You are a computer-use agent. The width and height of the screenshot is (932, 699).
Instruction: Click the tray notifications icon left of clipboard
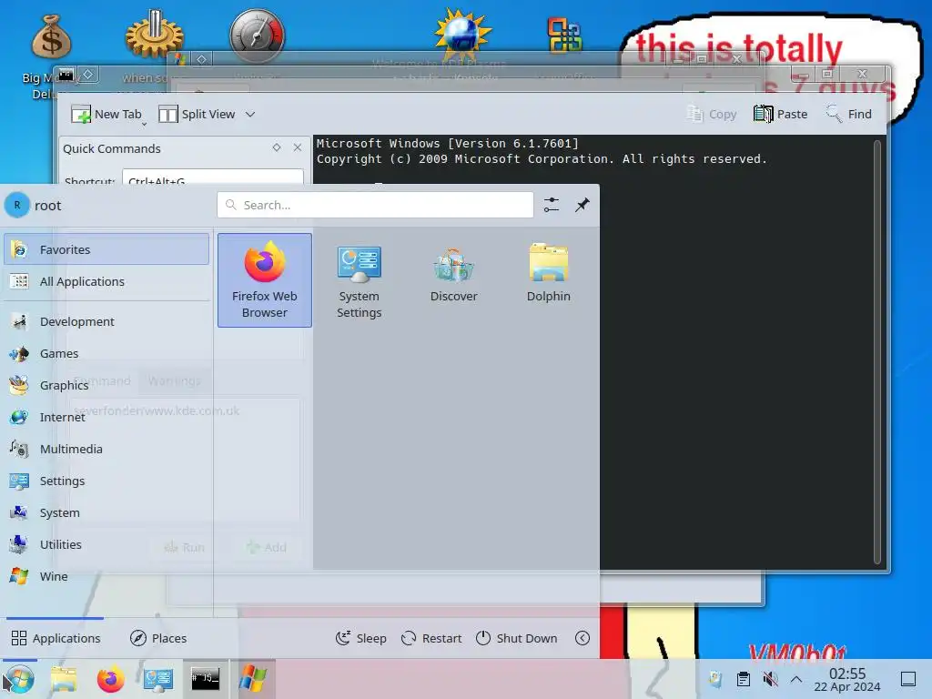(x=715, y=679)
